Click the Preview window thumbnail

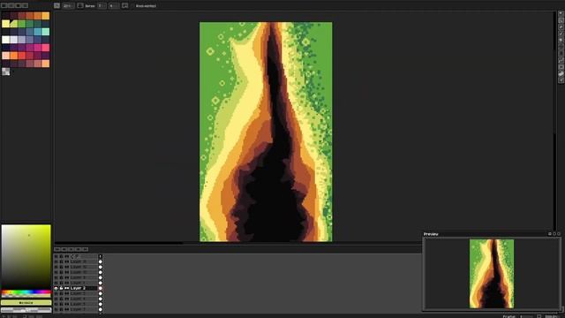pos(492,273)
